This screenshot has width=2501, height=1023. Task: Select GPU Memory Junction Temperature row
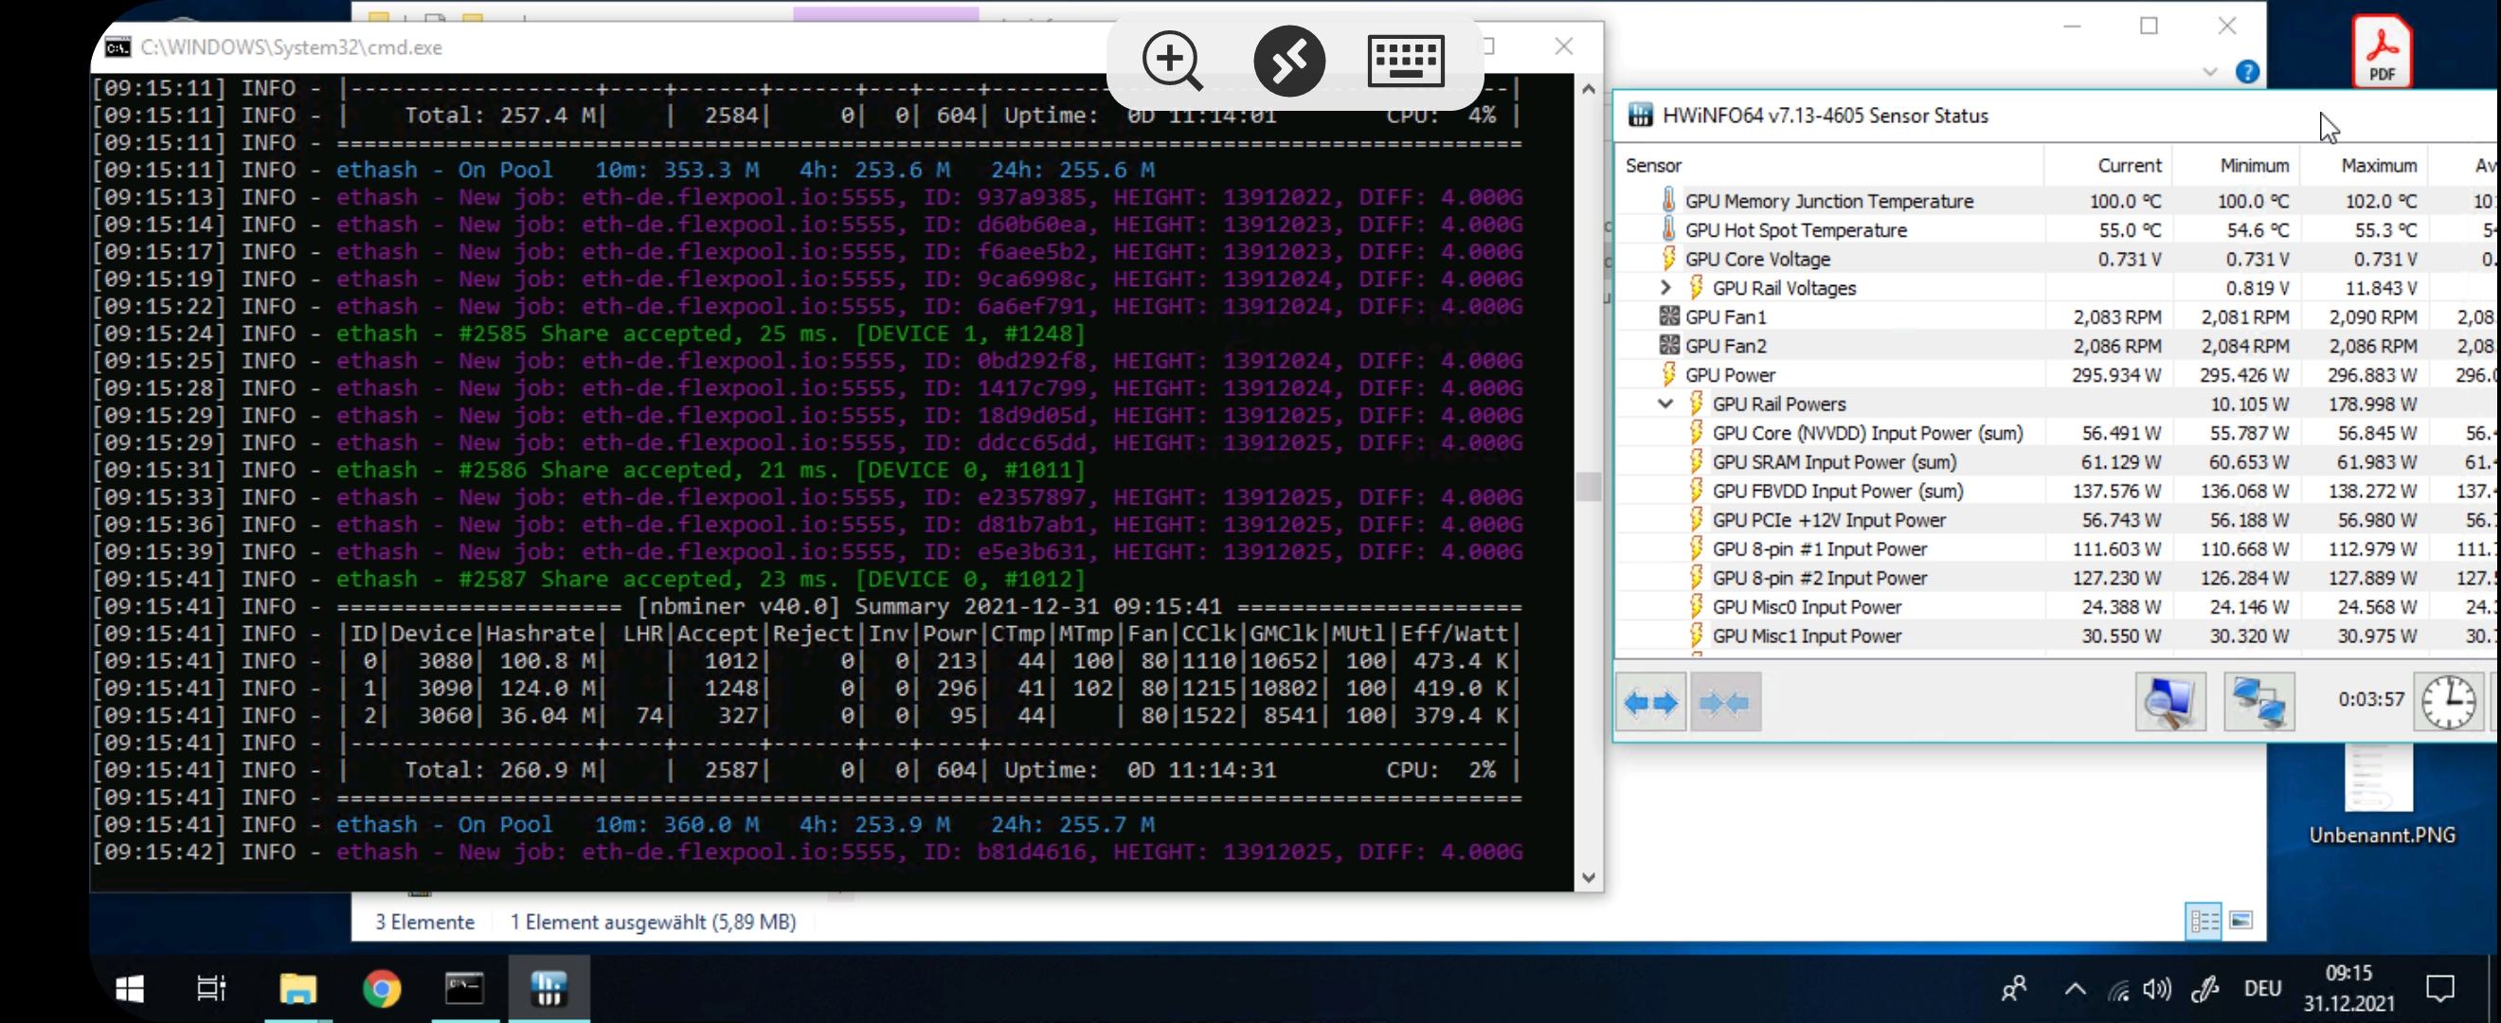click(x=2055, y=201)
